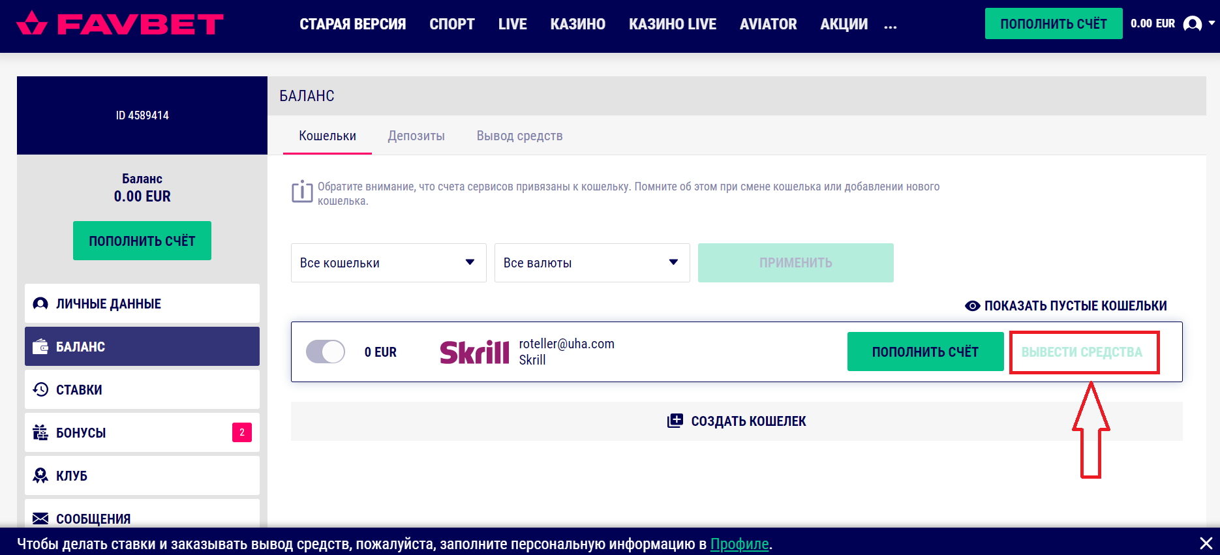Click the FAVBET logo

point(120,24)
